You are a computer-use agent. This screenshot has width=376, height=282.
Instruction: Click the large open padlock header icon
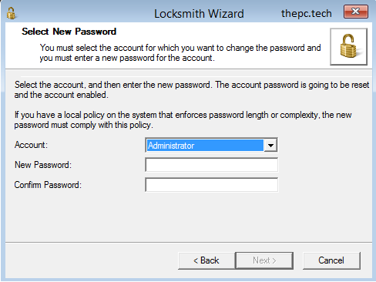tap(348, 46)
